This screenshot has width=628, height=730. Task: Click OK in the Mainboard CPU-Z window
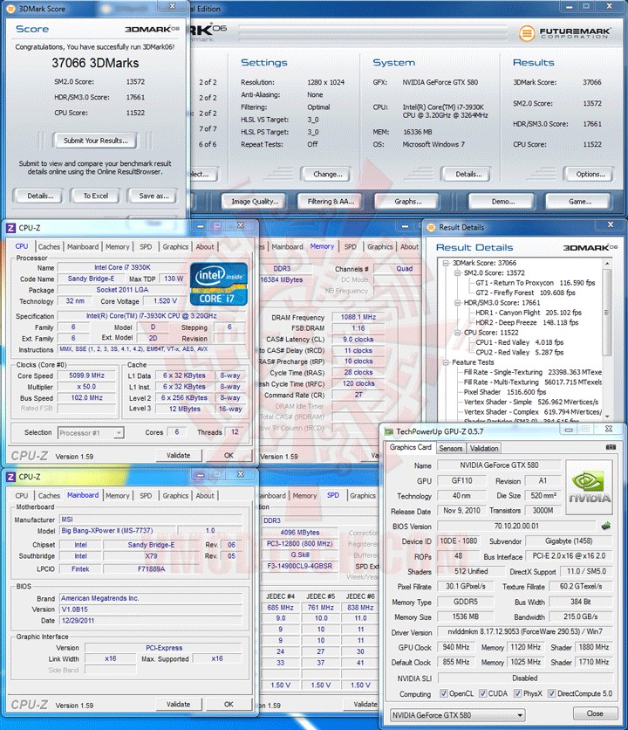click(x=229, y=704)
